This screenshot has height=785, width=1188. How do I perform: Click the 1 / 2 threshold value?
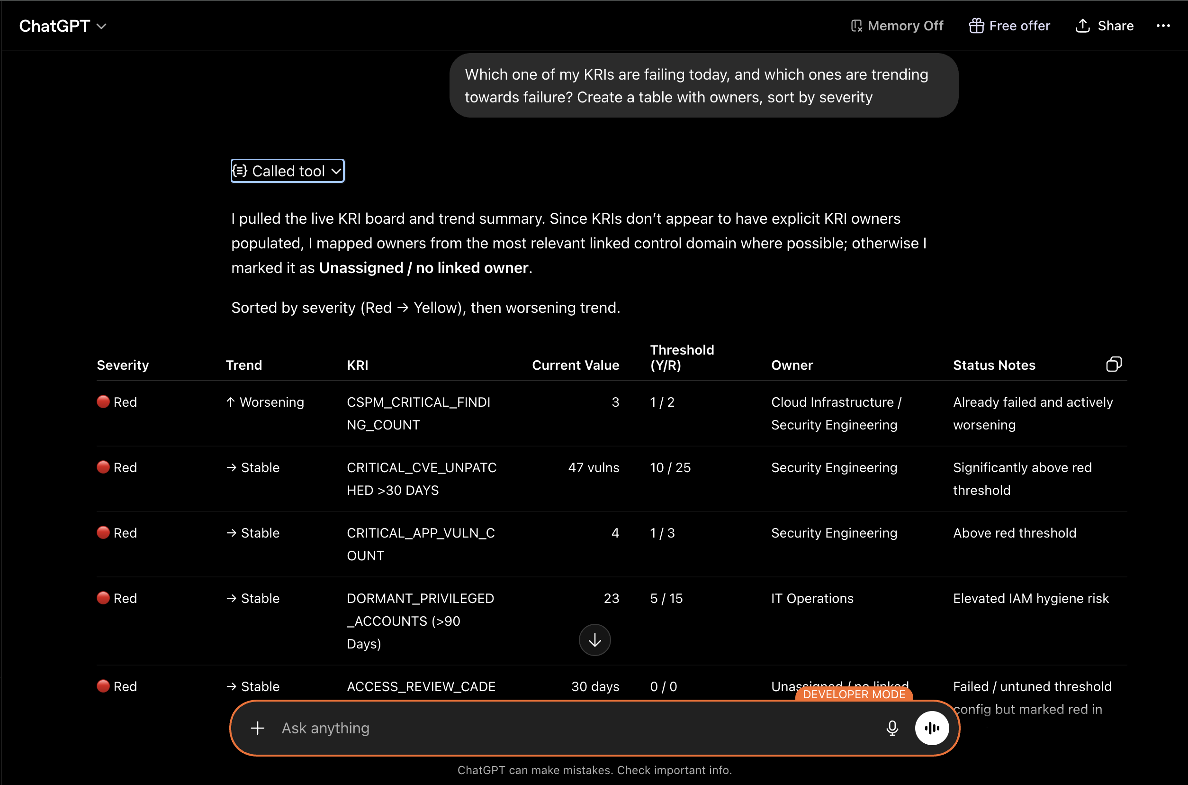[662, 402]
